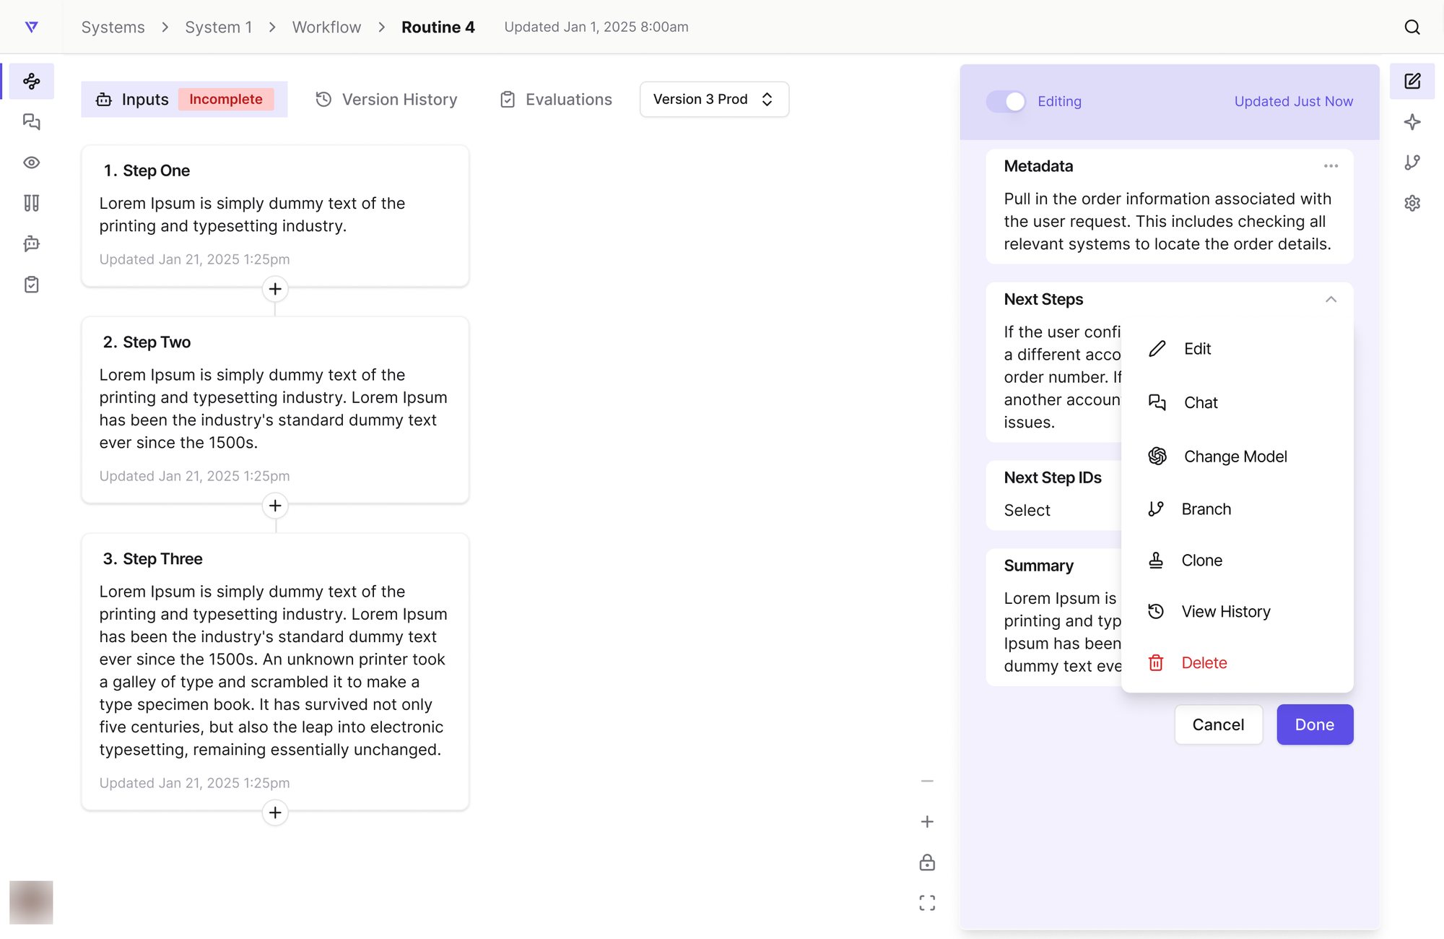Select the edit pencil icon in right rail
The image size is (1444, 939).
pos(1412,81)
